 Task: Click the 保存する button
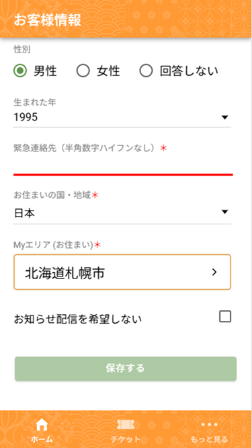click(126, 369)
